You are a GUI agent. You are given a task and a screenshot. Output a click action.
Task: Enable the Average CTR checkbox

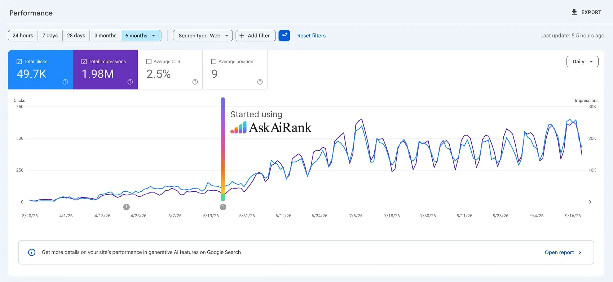[x=149, y=62]
